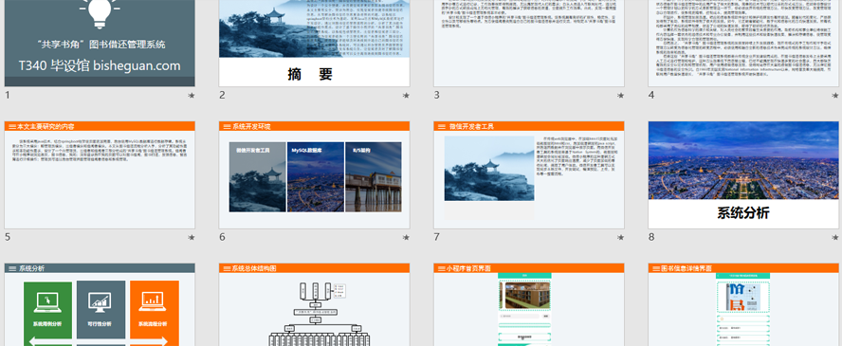Select the text-only slide 4 thumbnail

743,43
